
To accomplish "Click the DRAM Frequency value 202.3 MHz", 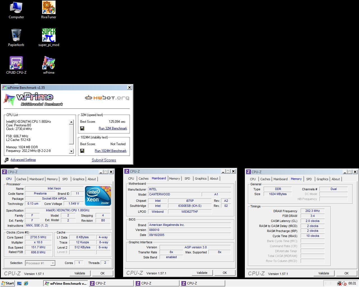I will coord(312,211).
